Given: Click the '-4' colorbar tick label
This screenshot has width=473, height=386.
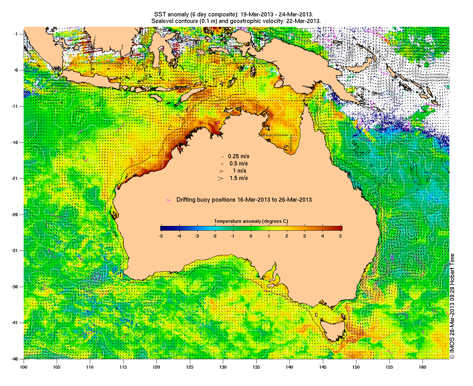Looking at the screenshot, I should click(x=179, y=236).
